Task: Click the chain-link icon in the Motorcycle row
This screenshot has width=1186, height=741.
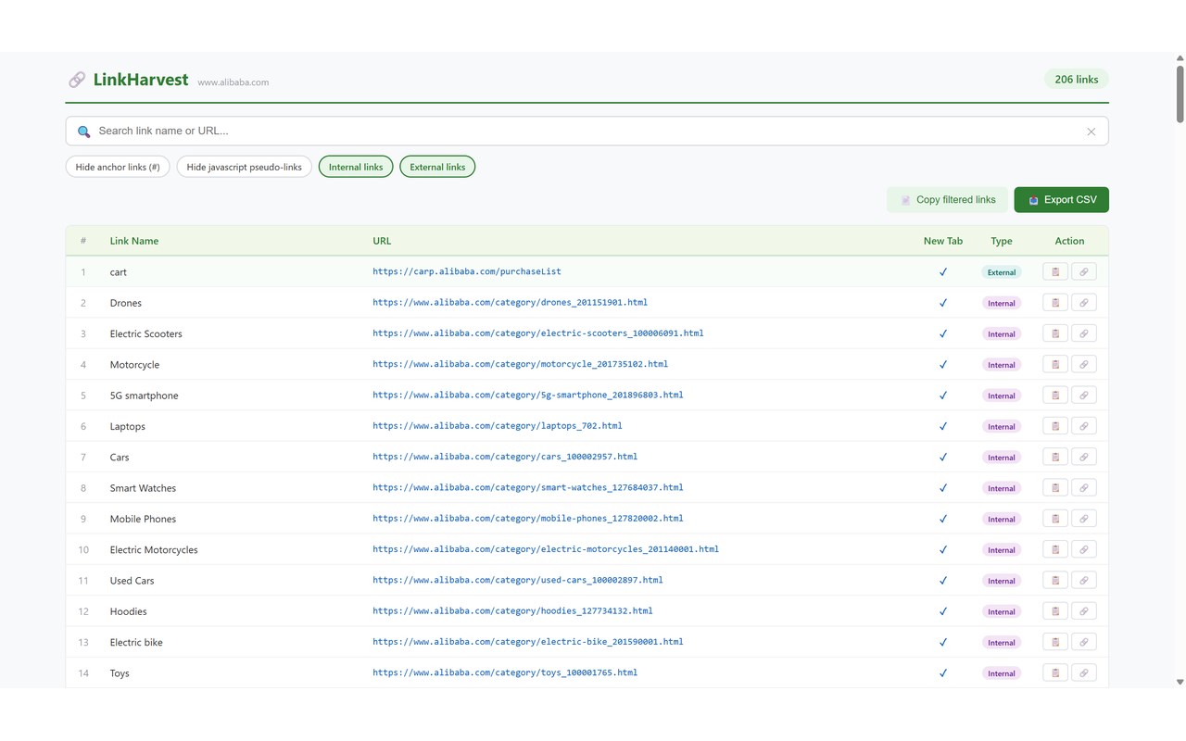Action: click(x=1084, y=364)
